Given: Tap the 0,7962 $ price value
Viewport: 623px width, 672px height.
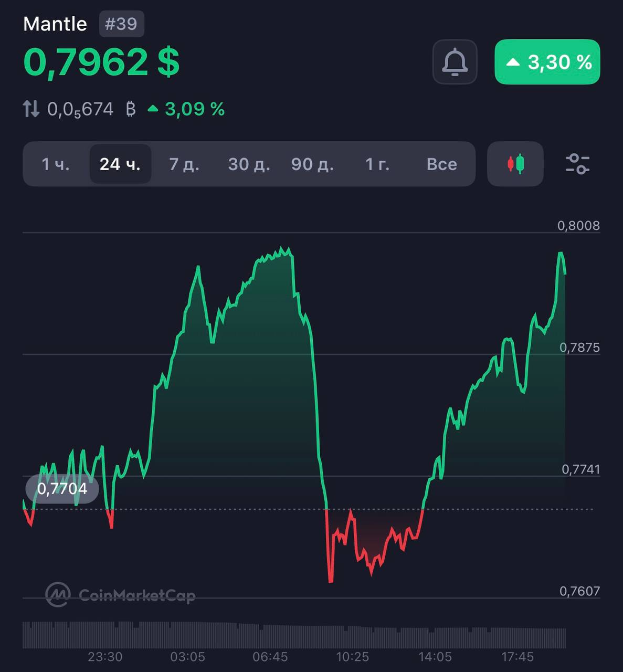Looking at the screenshot, I should (x=101, y=62).
